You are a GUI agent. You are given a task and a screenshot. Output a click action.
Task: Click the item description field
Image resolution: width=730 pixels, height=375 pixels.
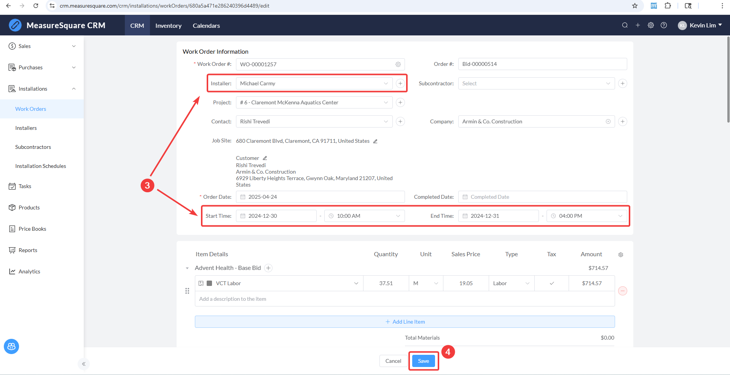(x=405, y=299)
